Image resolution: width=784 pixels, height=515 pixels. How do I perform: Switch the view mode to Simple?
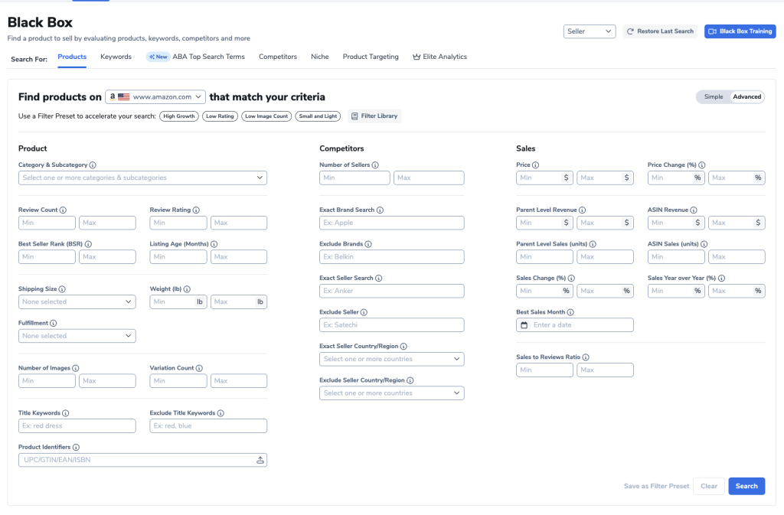[713, 97]
